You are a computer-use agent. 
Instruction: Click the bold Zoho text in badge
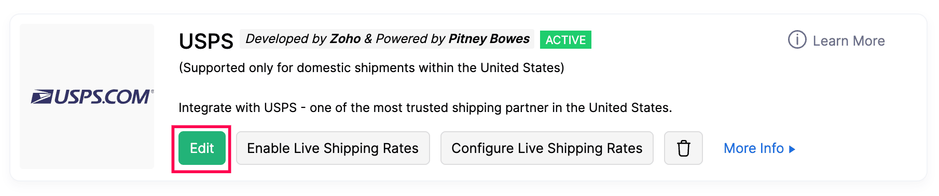click(x=345, y=39)
